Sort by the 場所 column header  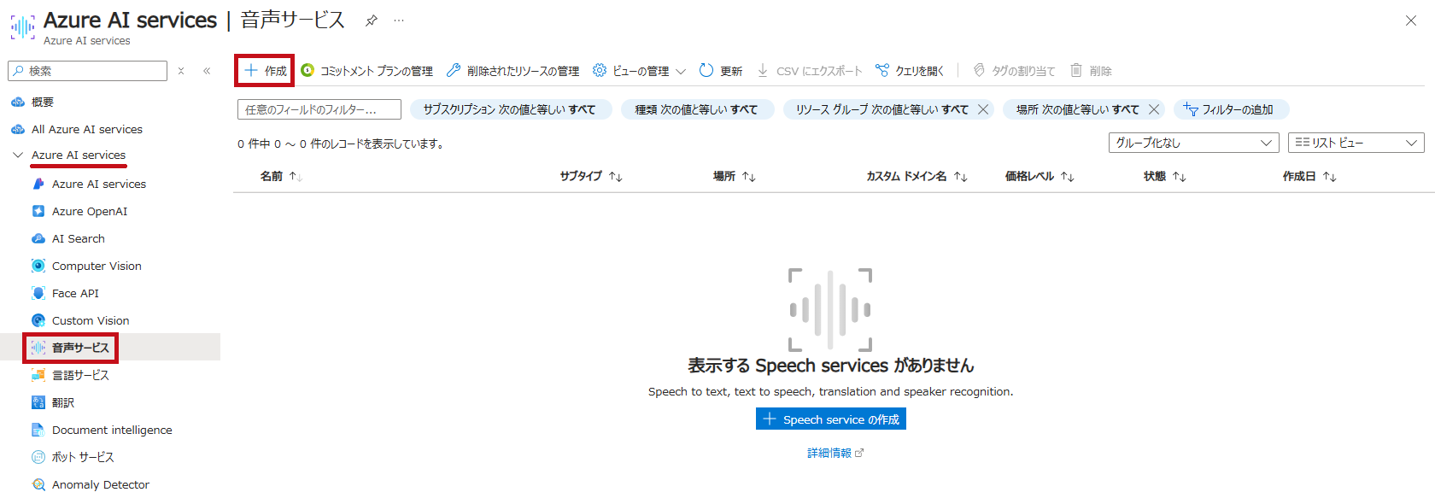(x=735, y=176)
